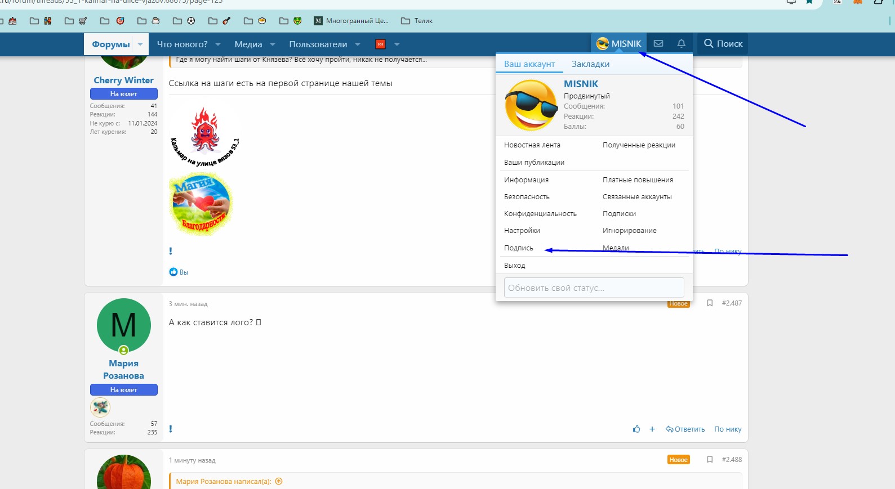Image resolution: width=895 pixels, height=489 pixels.
Task: Open the Медиа section
Action: pyautogui.click(x=248, y=44)
